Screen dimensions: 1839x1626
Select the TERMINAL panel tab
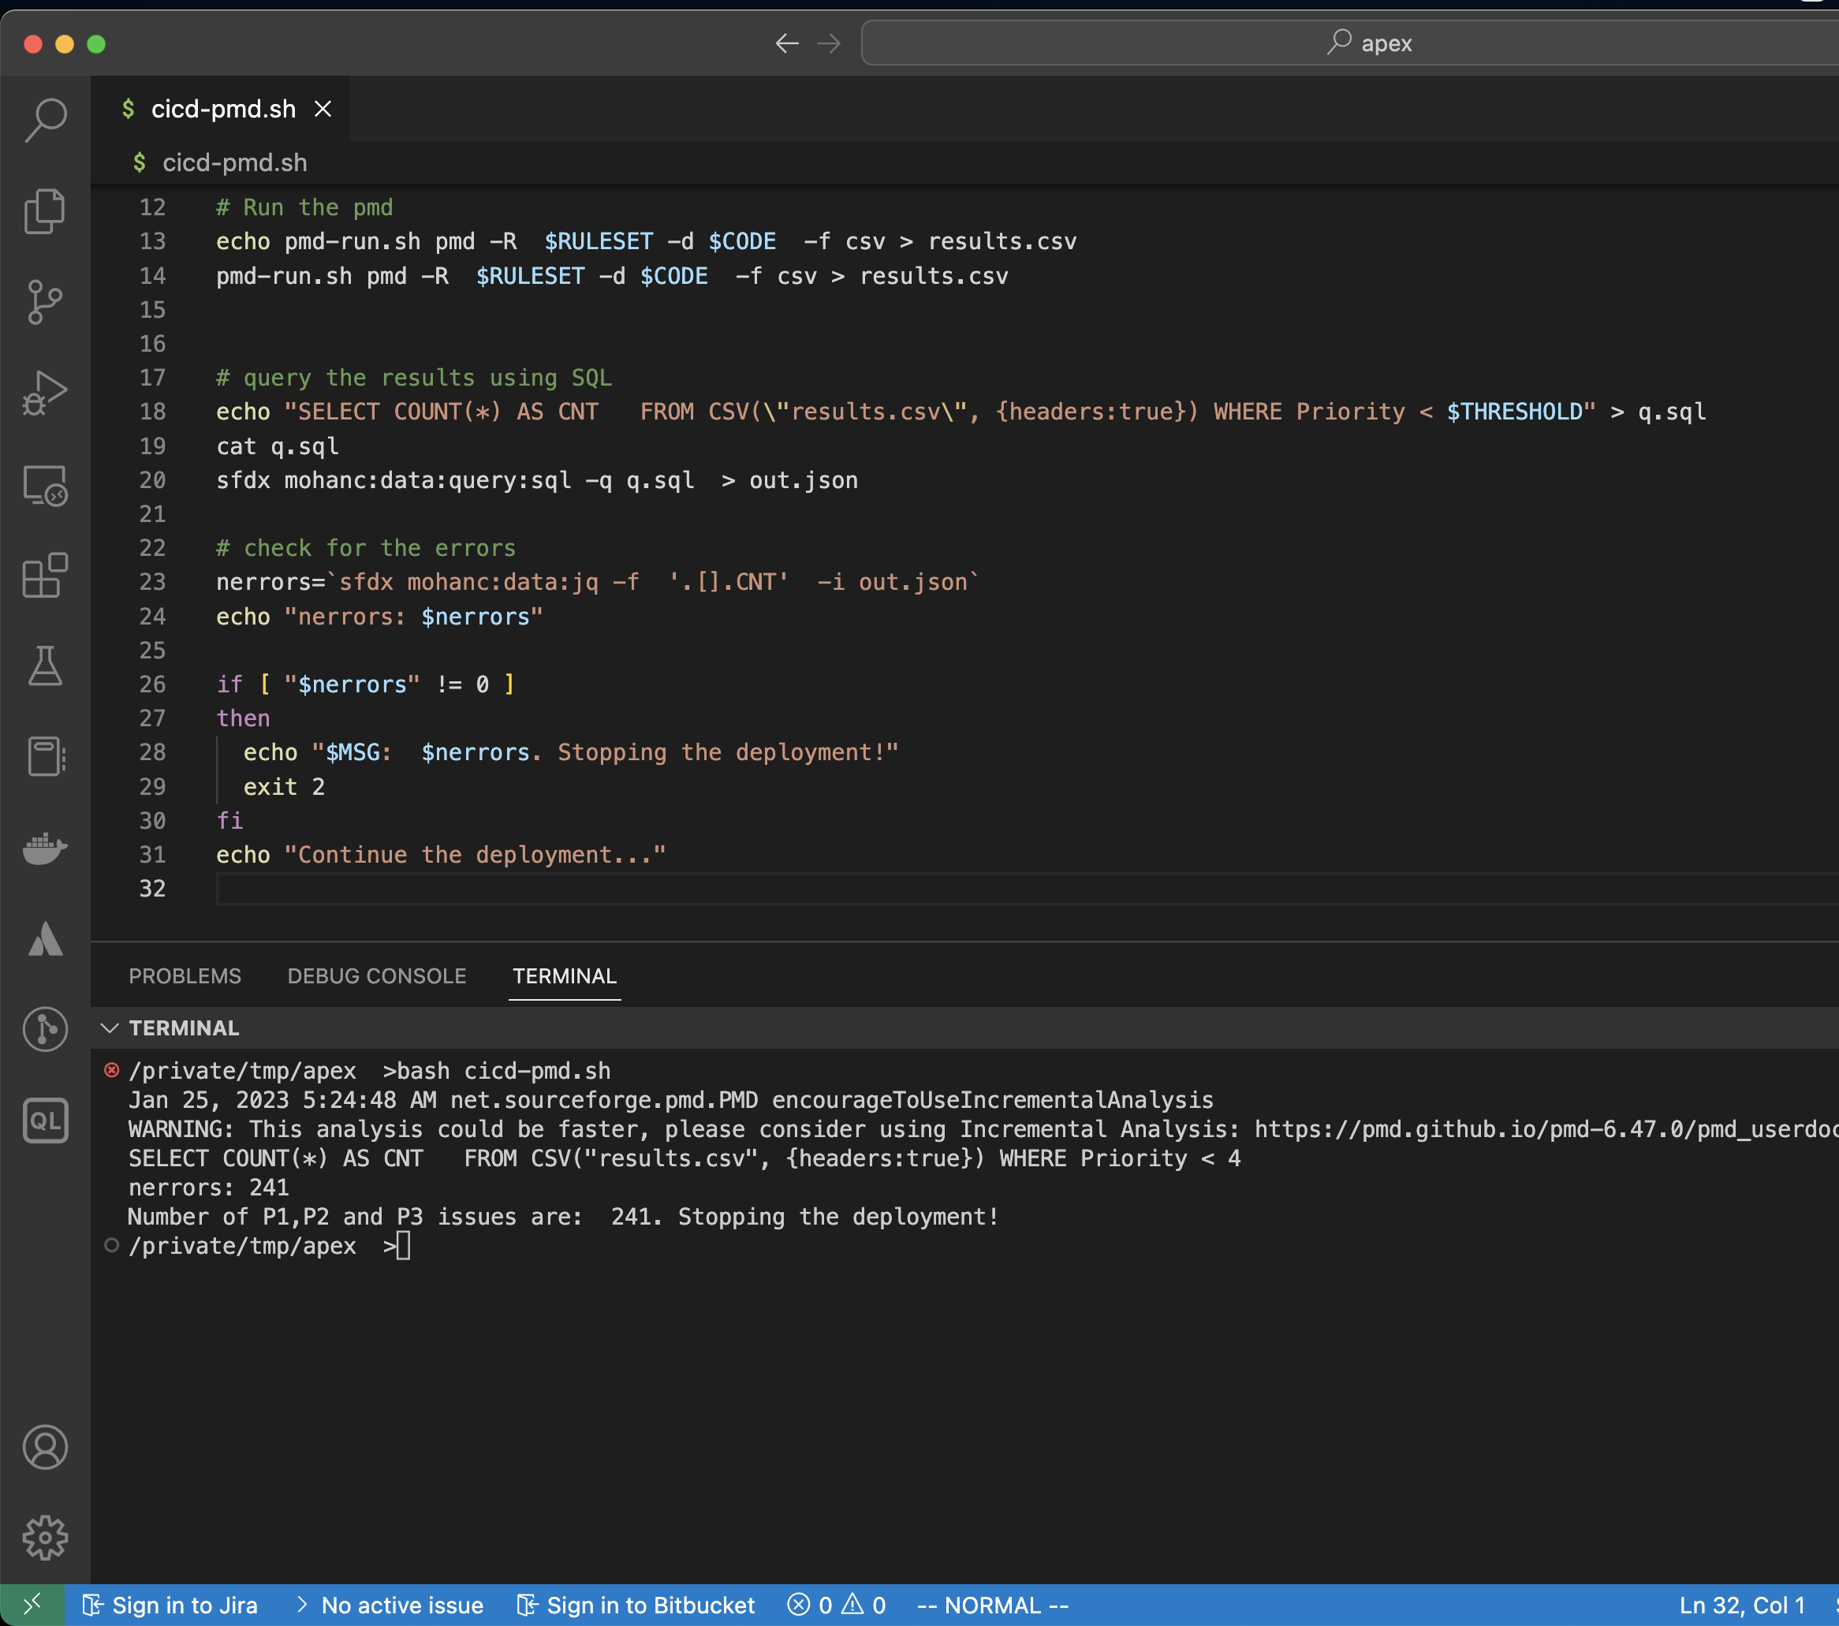coord(564,976)
